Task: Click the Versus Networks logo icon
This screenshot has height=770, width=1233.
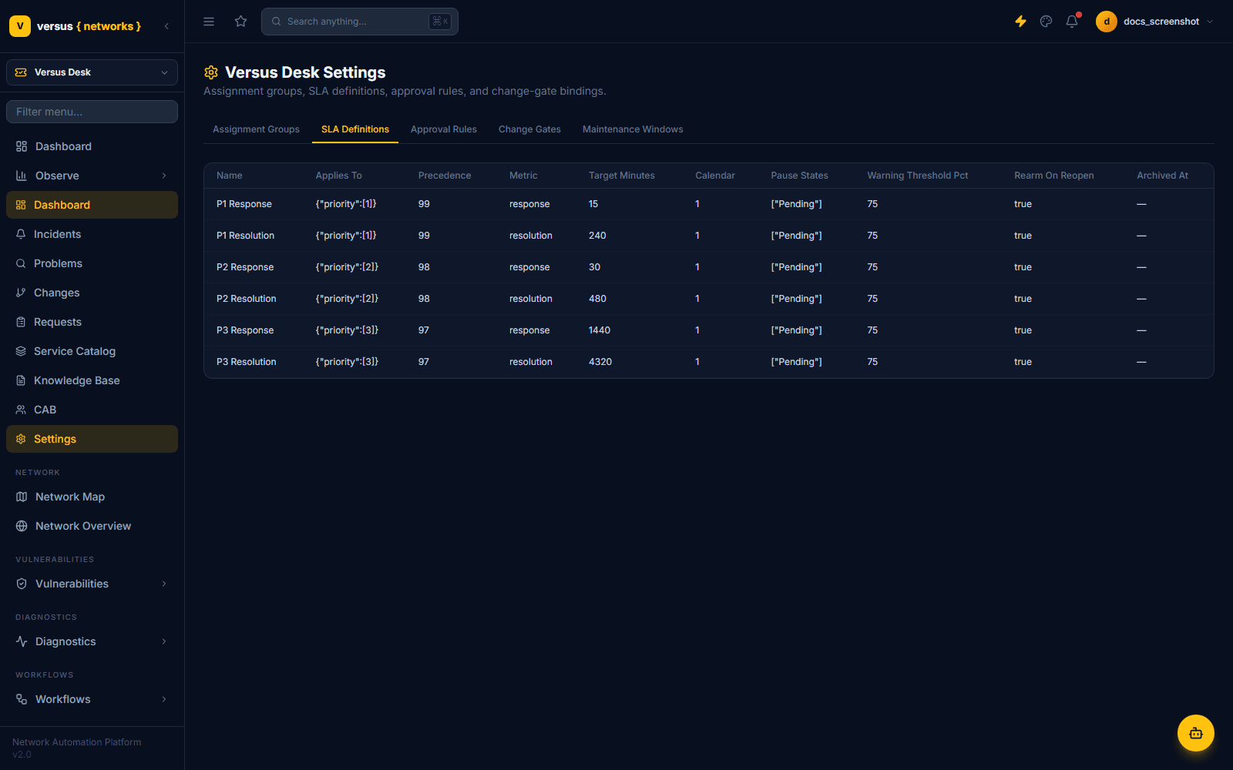Action: click(x=20, y=26)
